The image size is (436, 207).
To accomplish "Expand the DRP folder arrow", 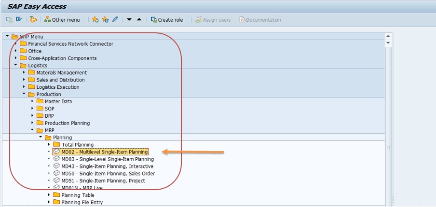I will pyautogui.click(x=32, y=116).
